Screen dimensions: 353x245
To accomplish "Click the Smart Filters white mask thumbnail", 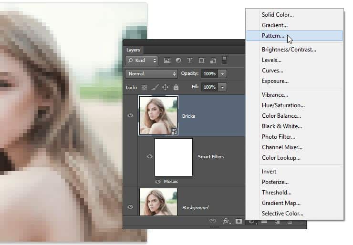I will pos(174,157).
